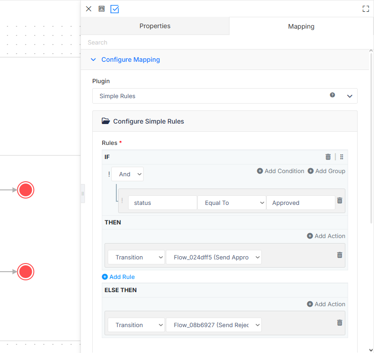Image resolution: width=374 pixels, height=353 pixels.
Task: Collapse the Configure Mapping section
Action: click(93, 60)
